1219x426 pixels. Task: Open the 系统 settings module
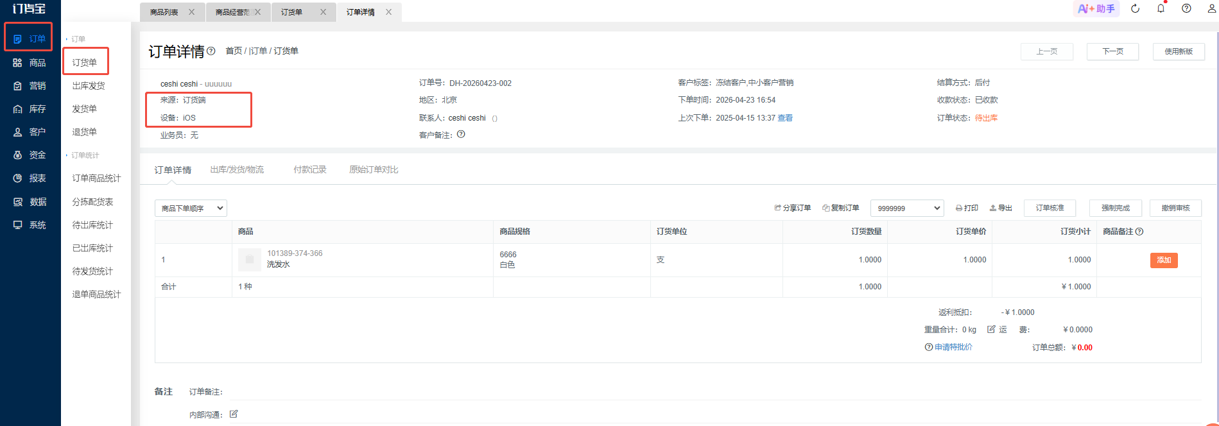[29, 225]
